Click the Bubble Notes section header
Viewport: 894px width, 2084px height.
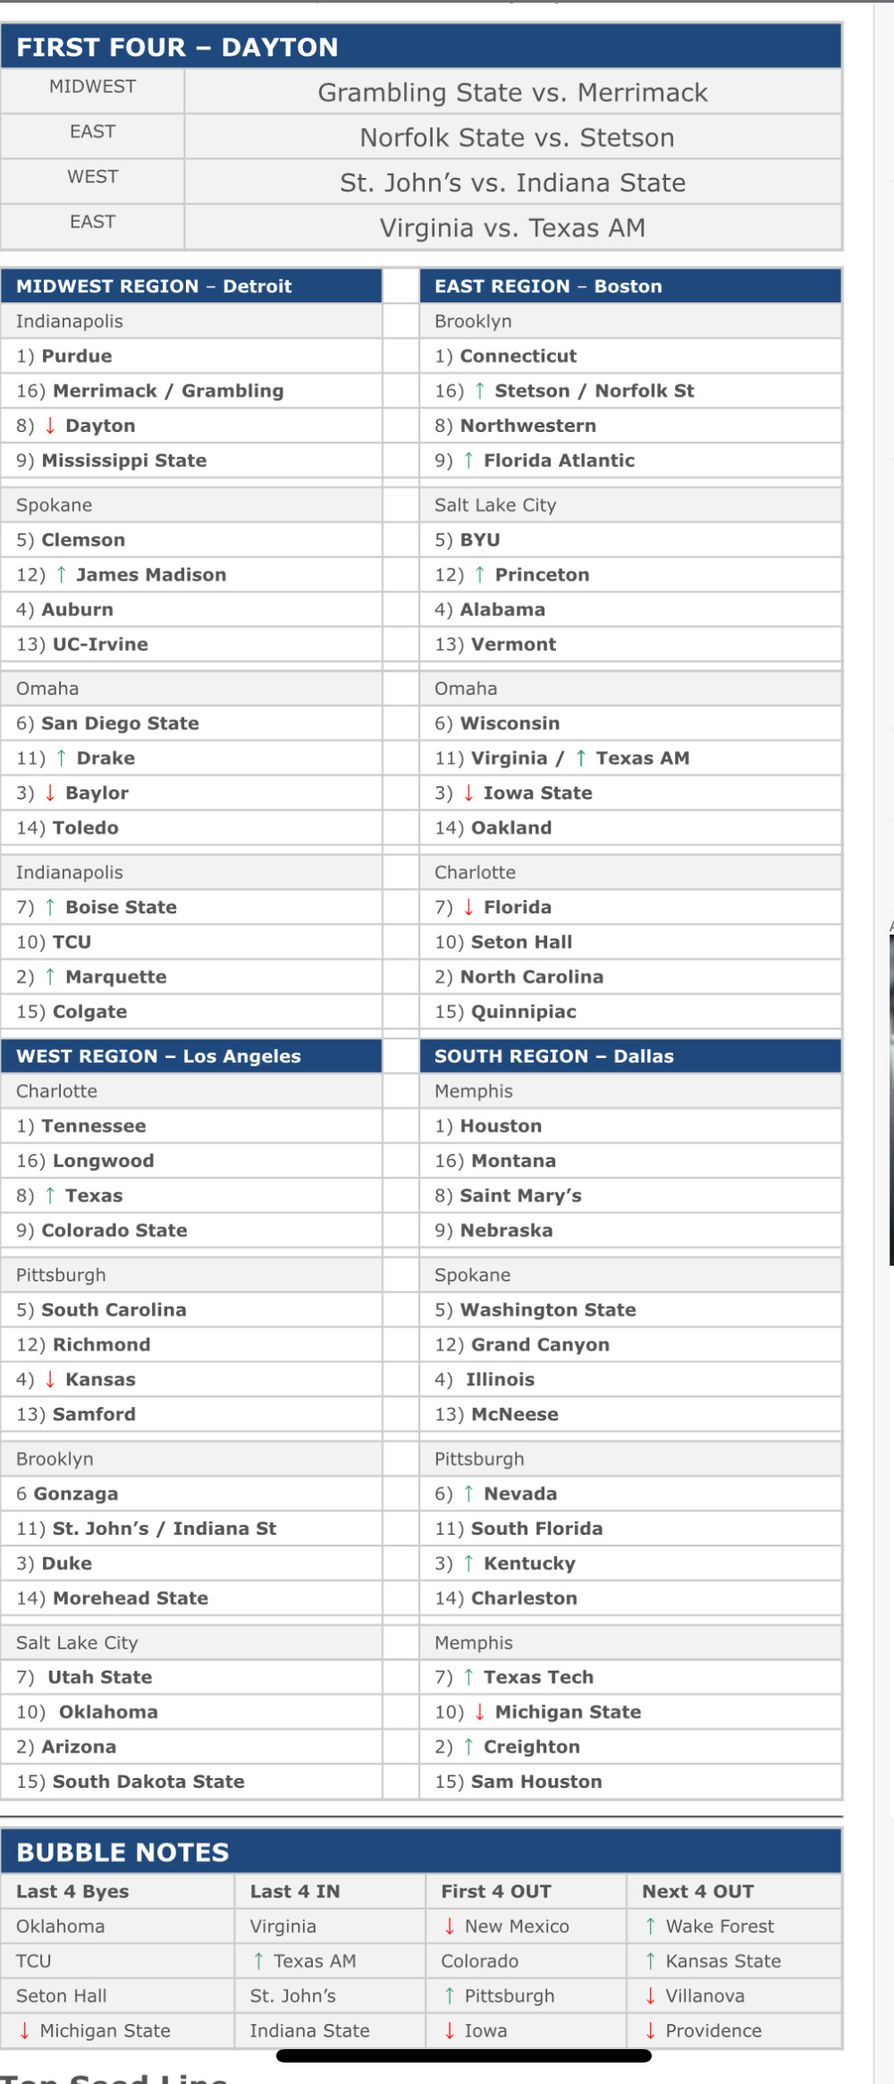123,1852
